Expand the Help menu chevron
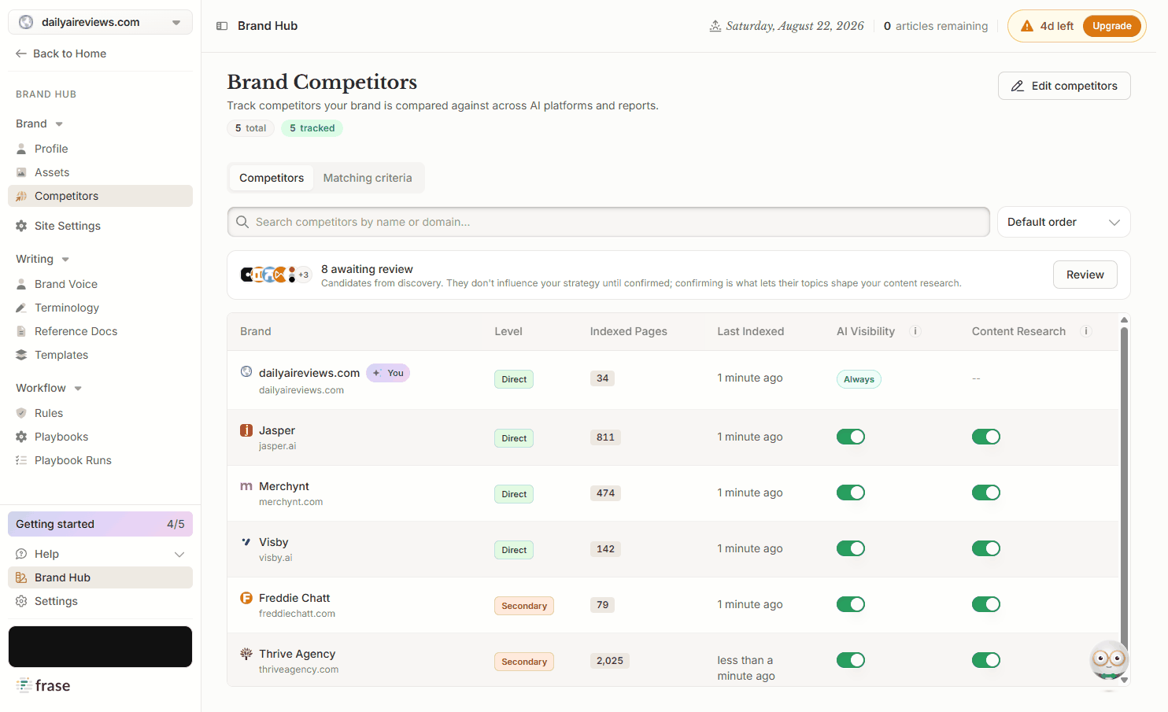Screen dimensions: 1168x712 click(179, 555)
